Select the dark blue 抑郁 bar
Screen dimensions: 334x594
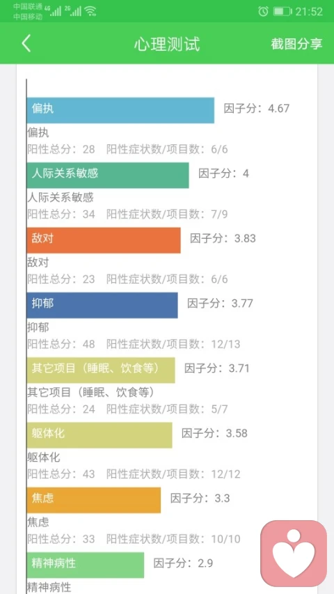pos(102,305)
